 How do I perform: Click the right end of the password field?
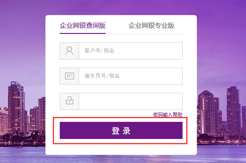[x=176, y=101]
